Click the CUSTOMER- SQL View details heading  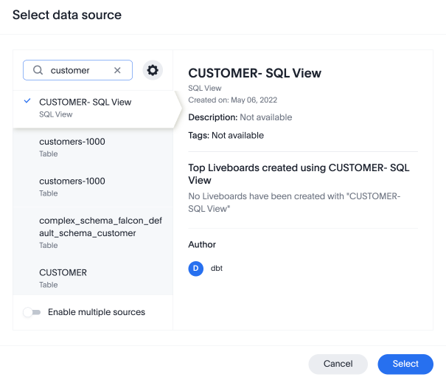pyautogui.click(x=254, y=73)
